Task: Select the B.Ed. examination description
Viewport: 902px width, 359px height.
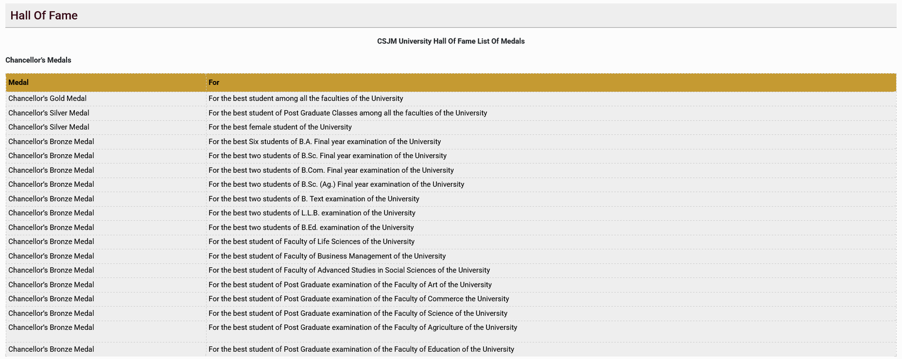Action: pyautogui.click(x=311, y=228)
